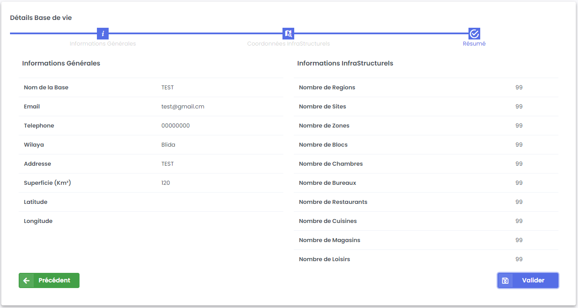Click the Coordonnées InfraStructurels map search icon
Image resolution: width=578 pixels, height=308 pixels.
coord(288,33)
